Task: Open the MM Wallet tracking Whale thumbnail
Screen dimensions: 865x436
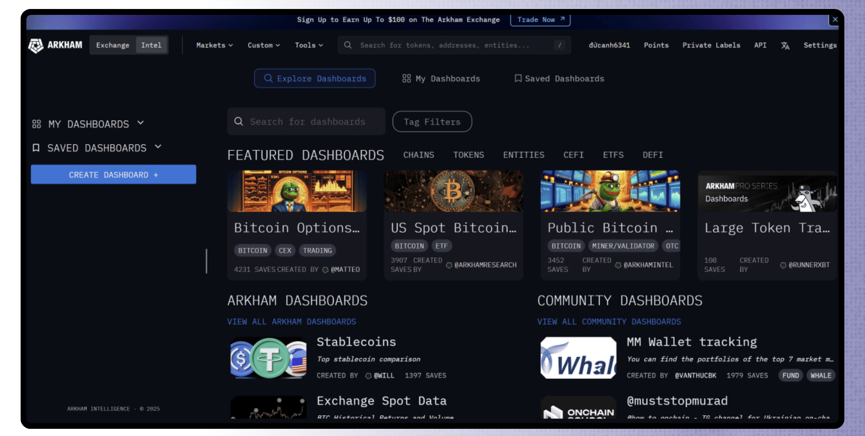Action: [579, 358]
